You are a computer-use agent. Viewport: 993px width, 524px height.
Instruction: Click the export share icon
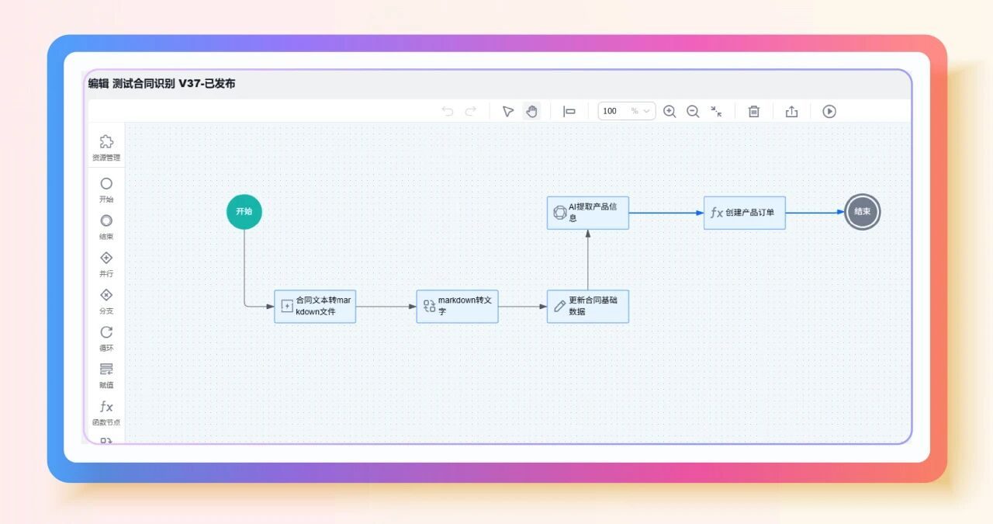[791, 111]
